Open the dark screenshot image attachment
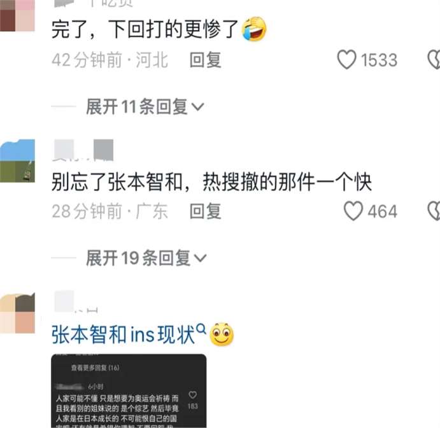The height and width of the screenshot is (428, 440). [x=129, y=390]
